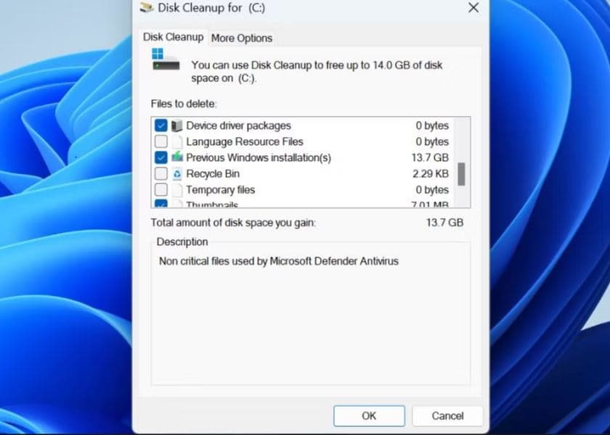Enable the Language Resource Files checkbox
Image resolution: width=610 pixels, height=435 pixels.
(161, 142)
